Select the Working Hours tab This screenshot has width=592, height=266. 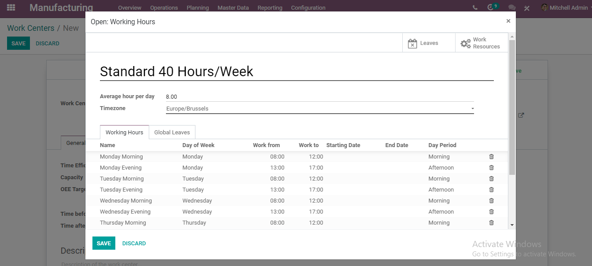pos(124,133)
